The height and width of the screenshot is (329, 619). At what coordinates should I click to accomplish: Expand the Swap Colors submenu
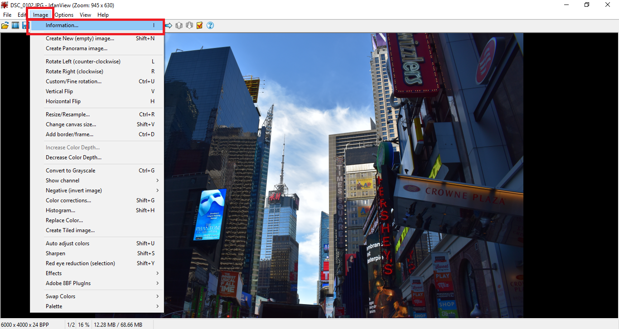(97, 296)
